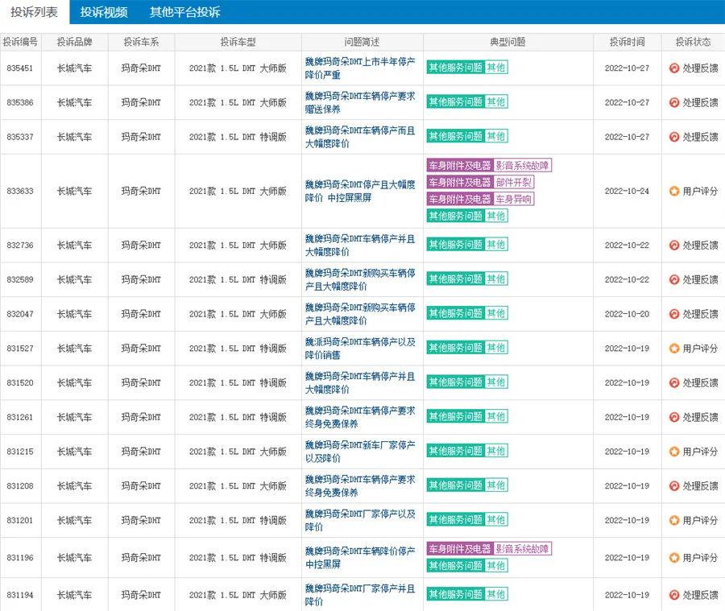Click the 用户评分 star icon for complaint 833633
This screenshot has height=611, width=725.
(x=674, y=192)
